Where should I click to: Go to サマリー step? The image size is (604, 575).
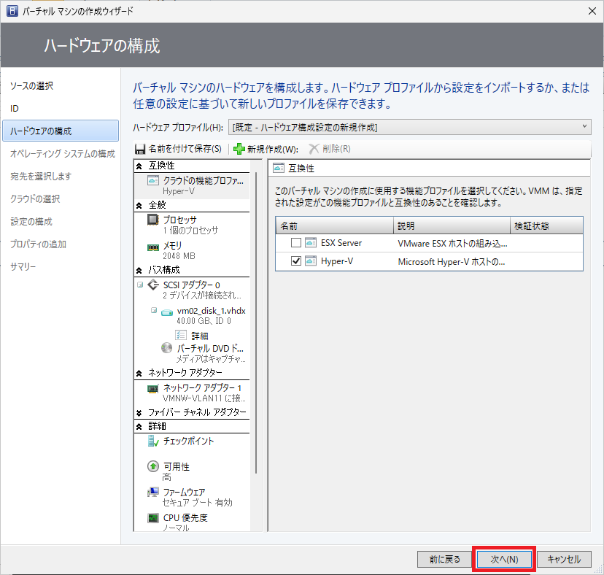point(23,266)
